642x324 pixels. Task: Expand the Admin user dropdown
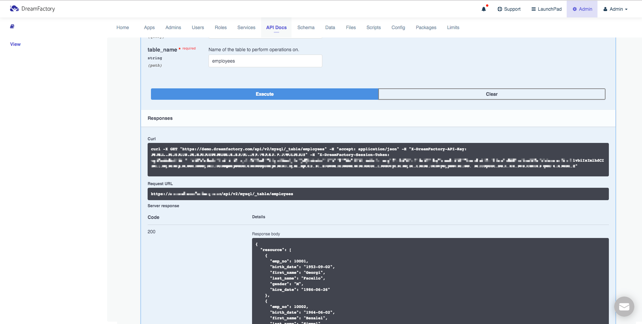click(615, 9)
